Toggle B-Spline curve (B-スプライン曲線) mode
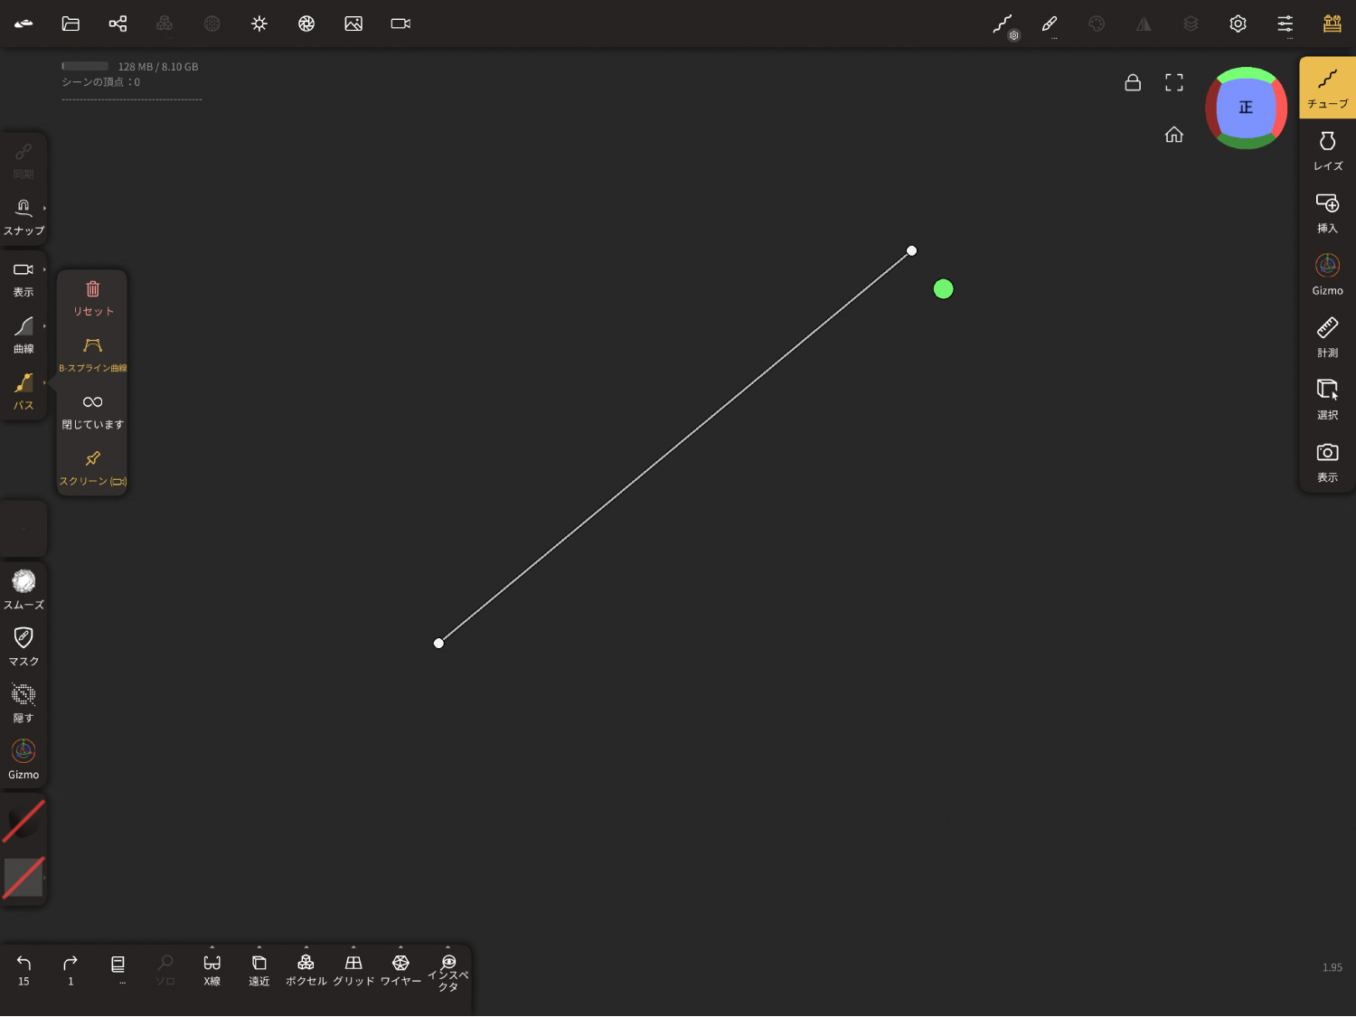 (x=92, y=353)
